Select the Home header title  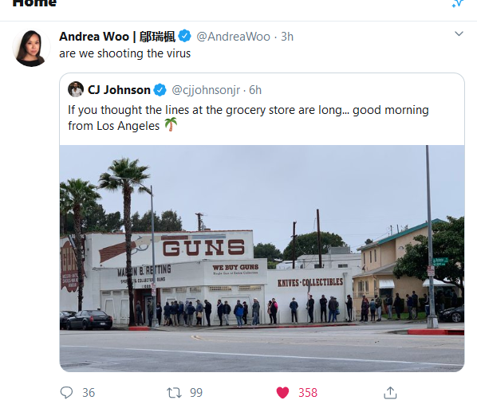click(x=34, y=3)
